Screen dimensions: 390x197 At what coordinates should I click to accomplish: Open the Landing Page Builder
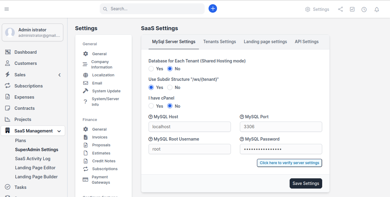tap(36, 176)
